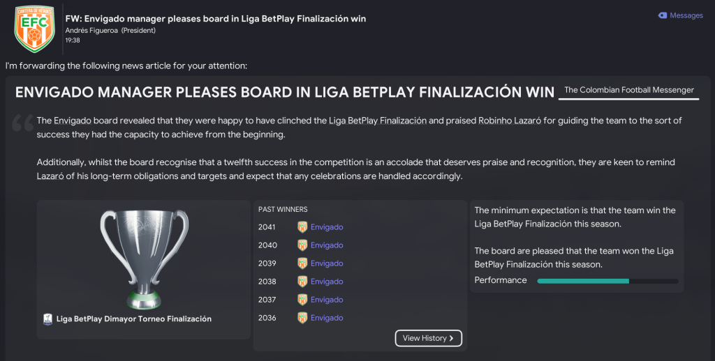This screenshot has height=361, width=715.
Task: Open the Messages link
Action: click(x=686, y=15)
